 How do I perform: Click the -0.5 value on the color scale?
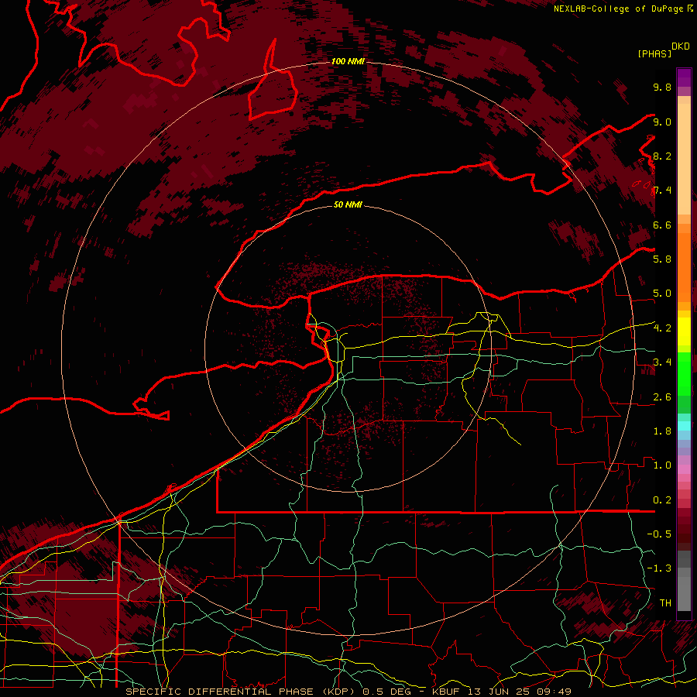(x=659, y=534)
